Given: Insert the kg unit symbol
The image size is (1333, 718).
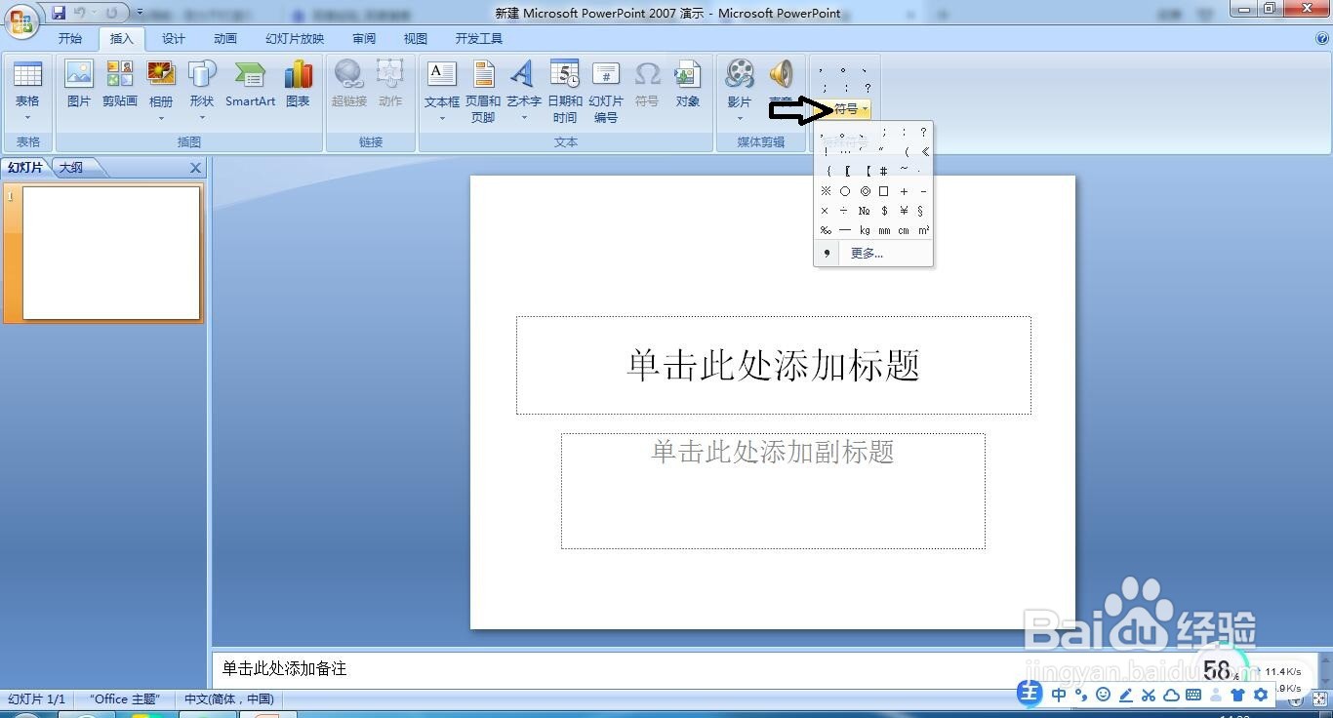Looking at the screenshot, I should pyautogui.click(x=865, y=230).
